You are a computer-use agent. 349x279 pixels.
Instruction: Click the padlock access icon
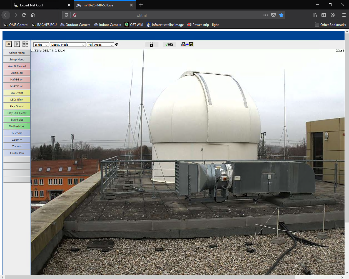(x=151, y=45)
